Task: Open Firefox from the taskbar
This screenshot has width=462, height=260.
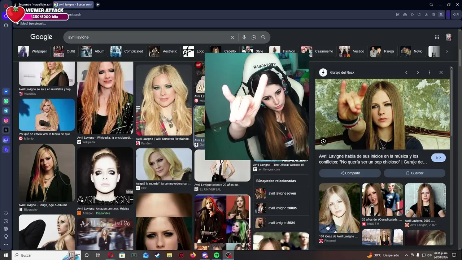Action: [193, 255]
